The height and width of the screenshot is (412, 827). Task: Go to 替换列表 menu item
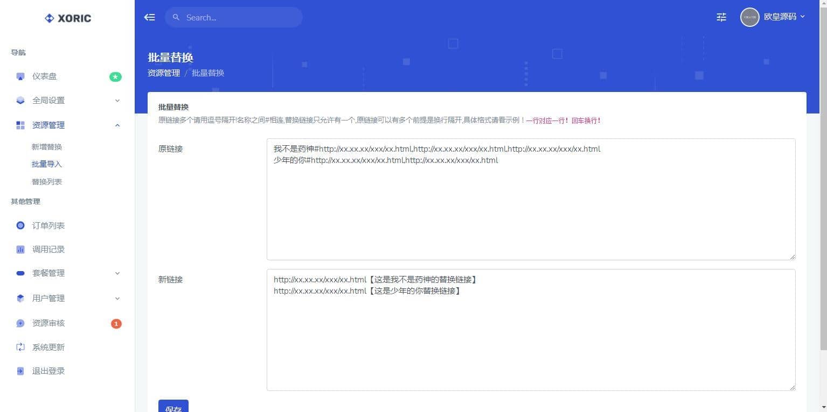pos(47,182)
